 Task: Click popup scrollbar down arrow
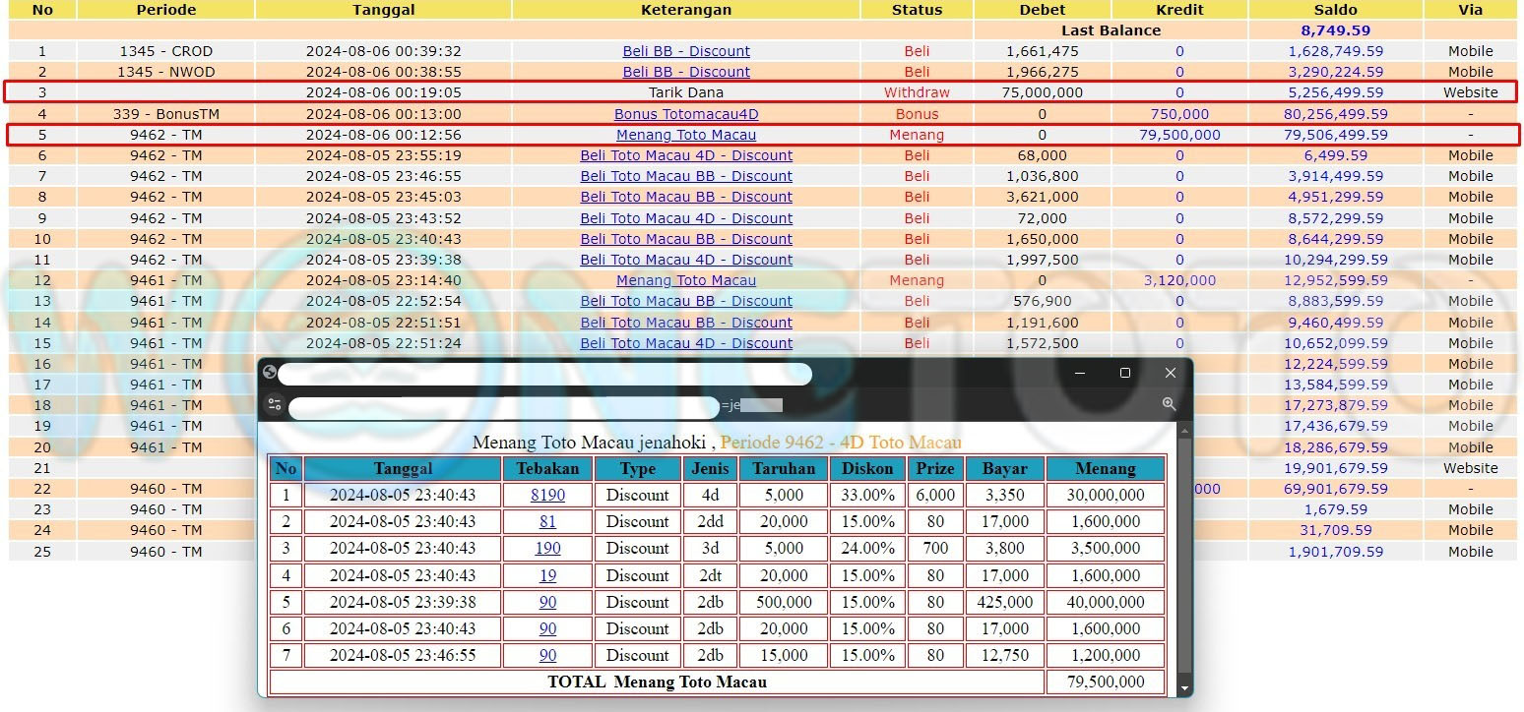(x=1184, y=689)
